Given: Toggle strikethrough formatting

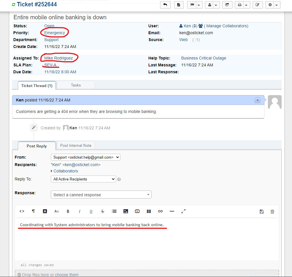Looking at the screenshot, I should coord(103,211).
